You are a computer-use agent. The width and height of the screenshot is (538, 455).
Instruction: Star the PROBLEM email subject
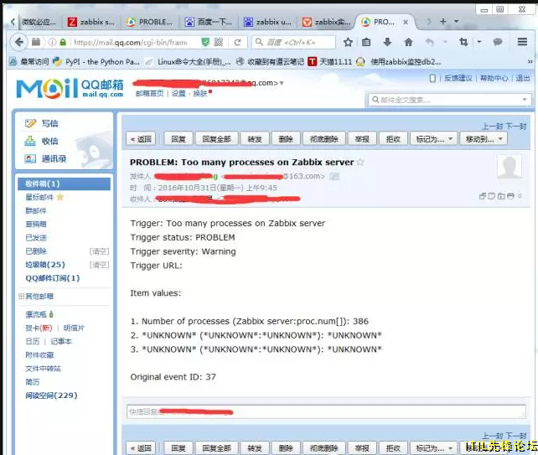[x=360, y=163]
